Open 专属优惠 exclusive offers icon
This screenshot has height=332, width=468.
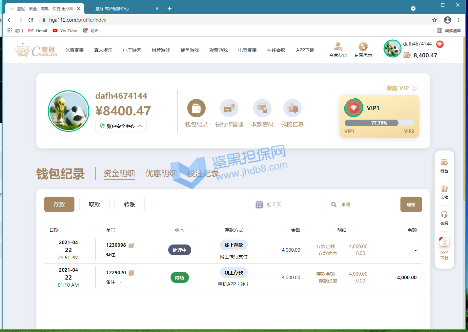363,50
